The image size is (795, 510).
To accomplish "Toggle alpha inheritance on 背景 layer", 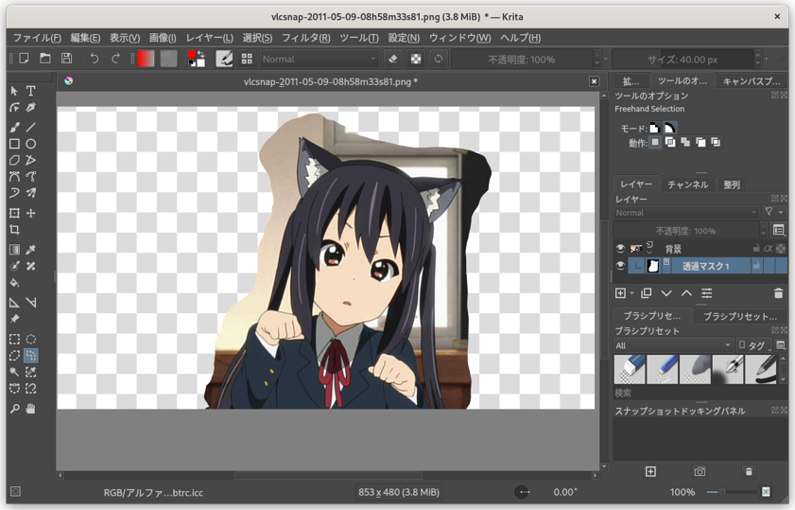I will click(769, 249).
